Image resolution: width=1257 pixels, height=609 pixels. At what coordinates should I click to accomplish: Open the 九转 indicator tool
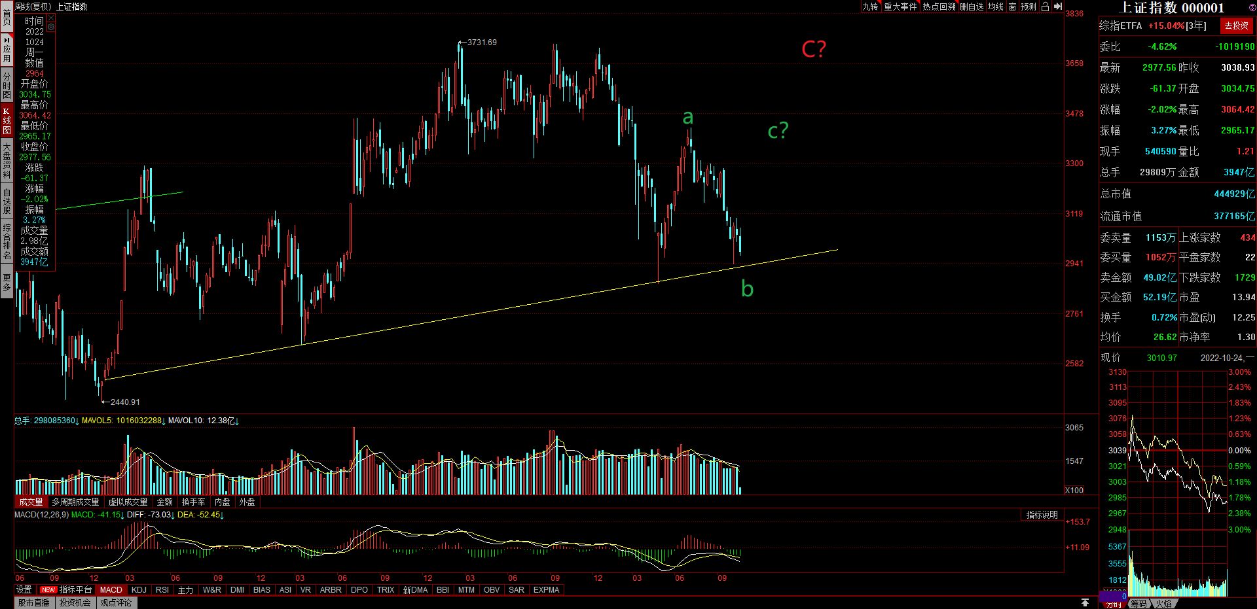point(870,7)
